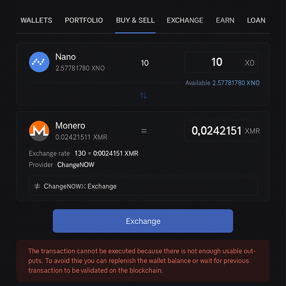286x286 pixels.
Task: Expand the ChangeNOW Exchange provider row
Action: (x=143, y=186)
